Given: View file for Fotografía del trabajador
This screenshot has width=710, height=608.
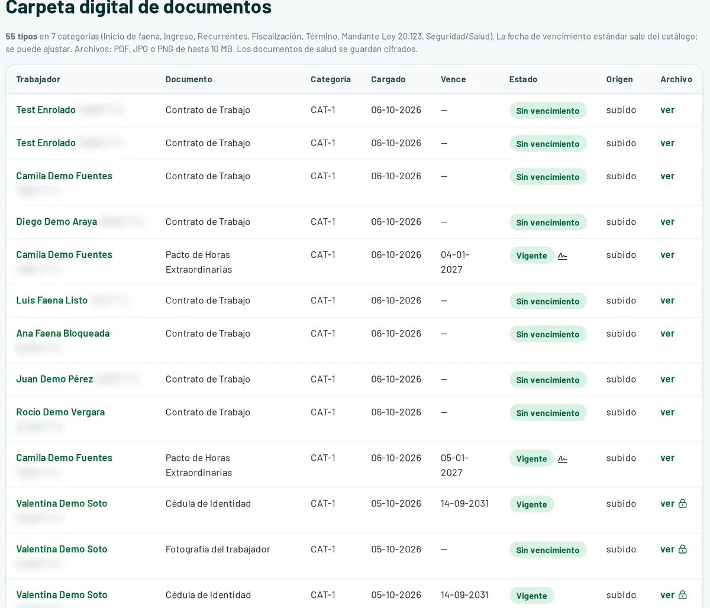Looking at the screenshot, I should click(x=667, y=549).
